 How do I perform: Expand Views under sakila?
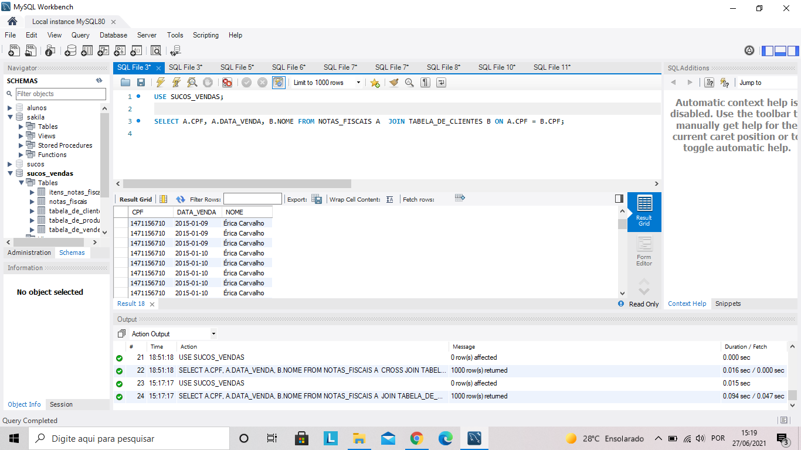click(x=21, y=136)
